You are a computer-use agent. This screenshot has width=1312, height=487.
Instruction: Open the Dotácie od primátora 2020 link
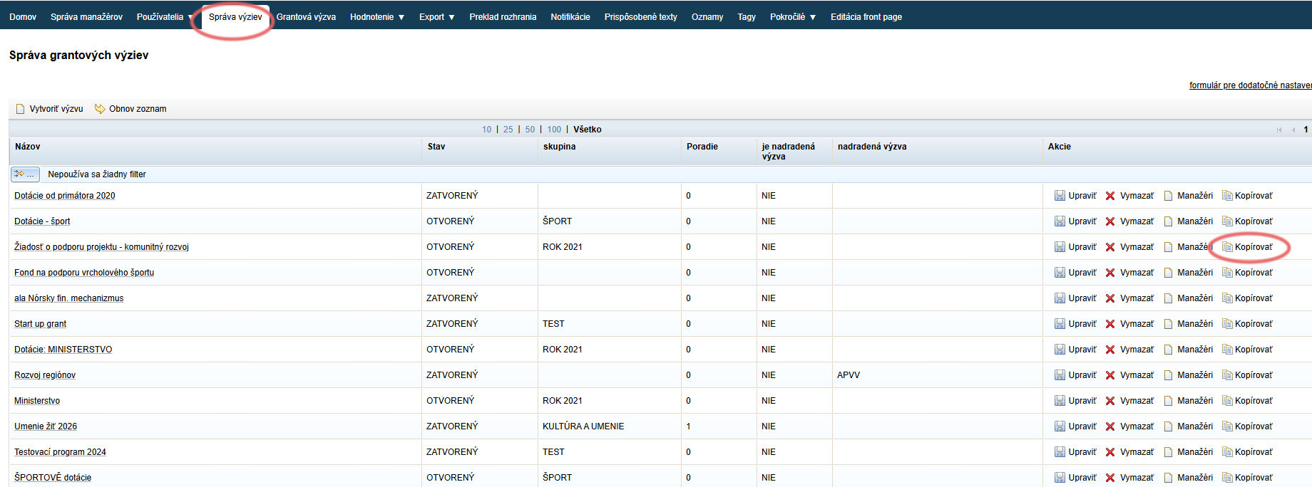tap(64, 196)
